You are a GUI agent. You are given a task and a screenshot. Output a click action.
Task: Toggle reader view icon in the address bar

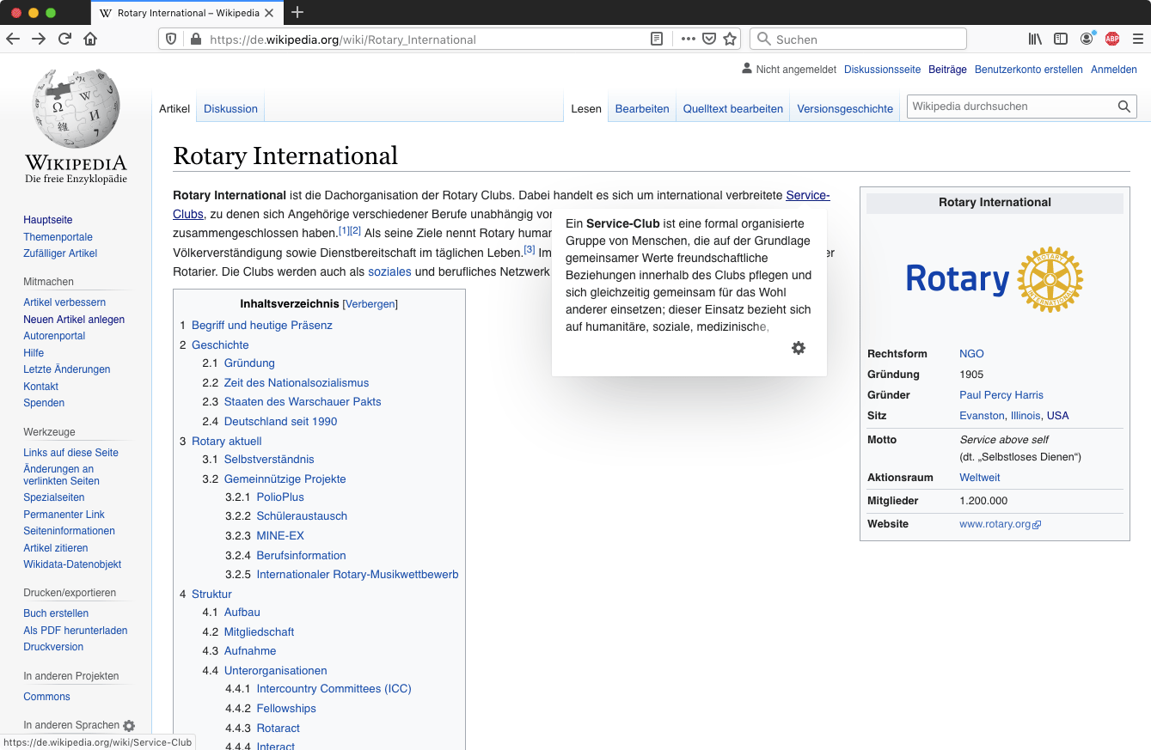coord(657,39)
